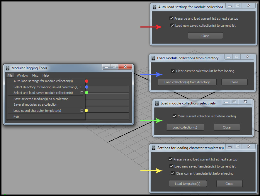This screenshot has height=196, width=260.
Task: Click Maya icon in Settings for loading character templates title bar
Action: tap(154, 148)
